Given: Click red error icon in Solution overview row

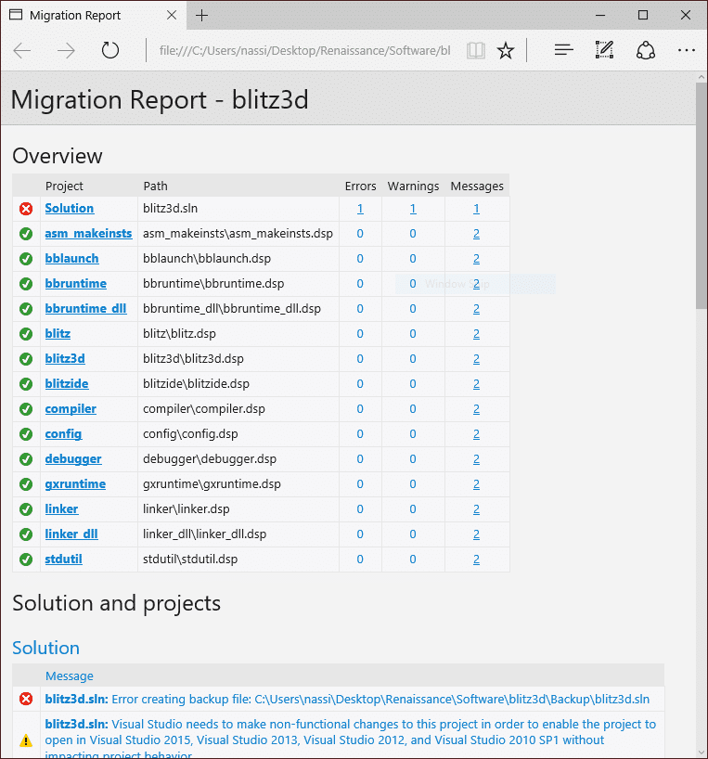Looking at the screenshot, I should [26, 209].
